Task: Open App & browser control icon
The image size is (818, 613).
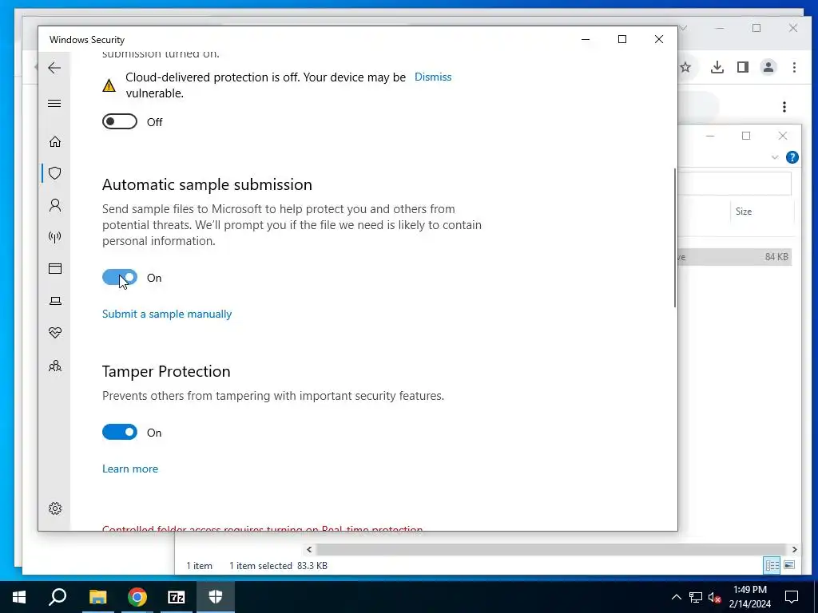Action: 55,268
